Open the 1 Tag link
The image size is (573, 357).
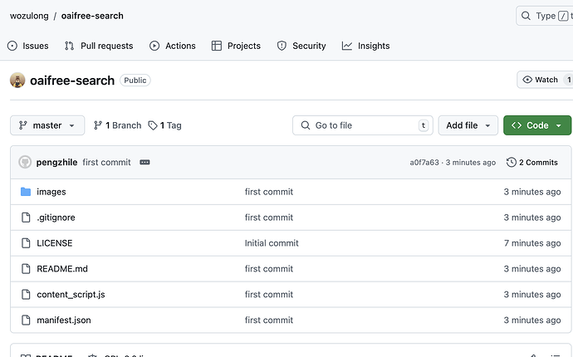point(164,125)
